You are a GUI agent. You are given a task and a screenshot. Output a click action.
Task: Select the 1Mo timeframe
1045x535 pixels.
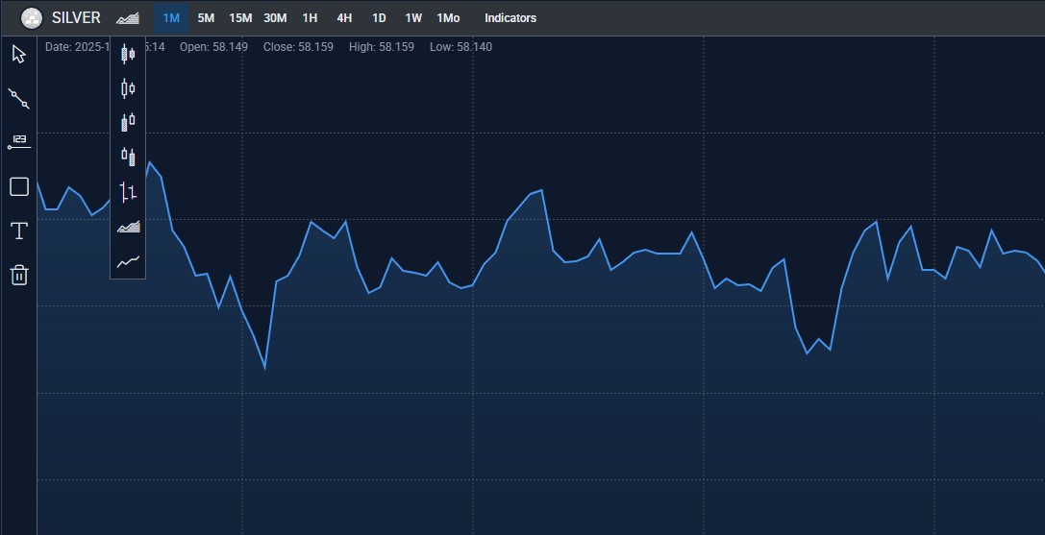click(448, 18)
